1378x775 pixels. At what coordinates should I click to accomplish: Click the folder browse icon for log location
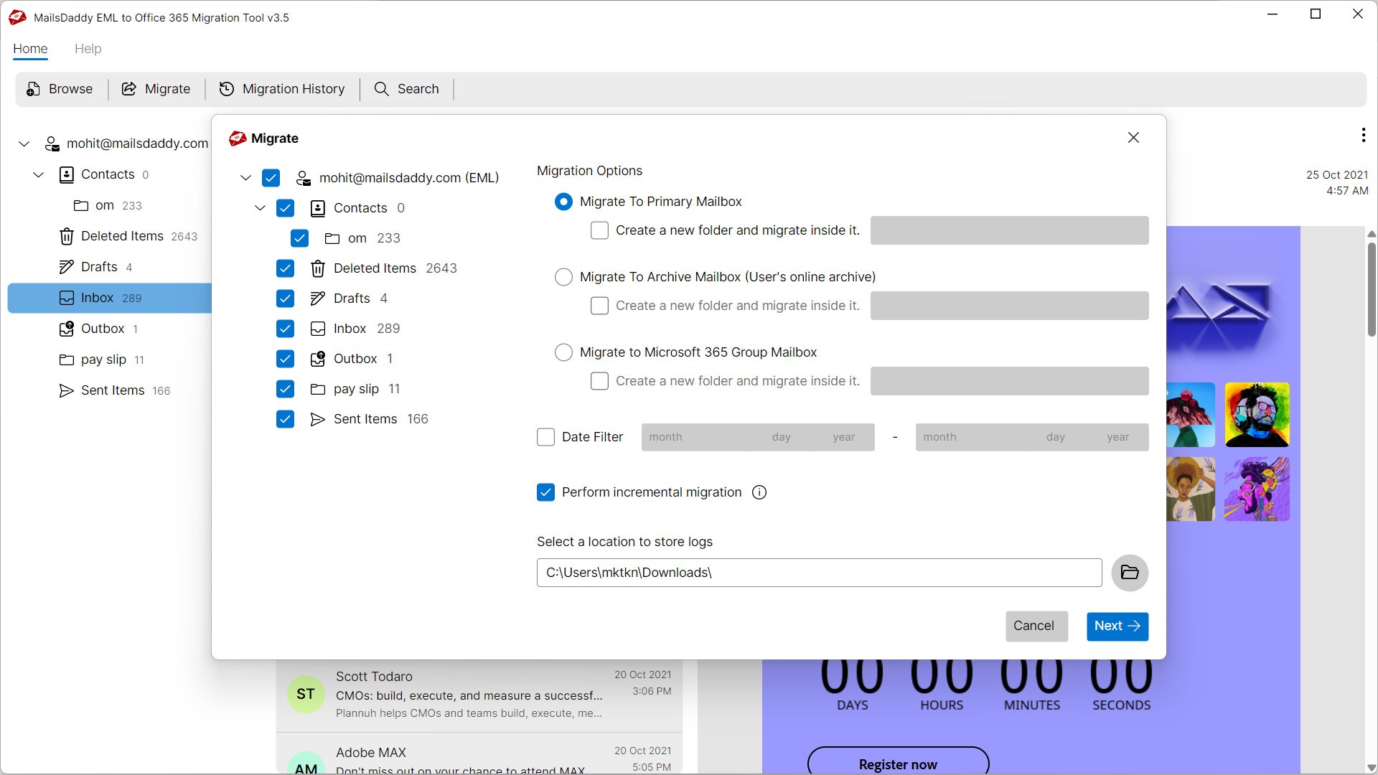(x=1130, y=573)
